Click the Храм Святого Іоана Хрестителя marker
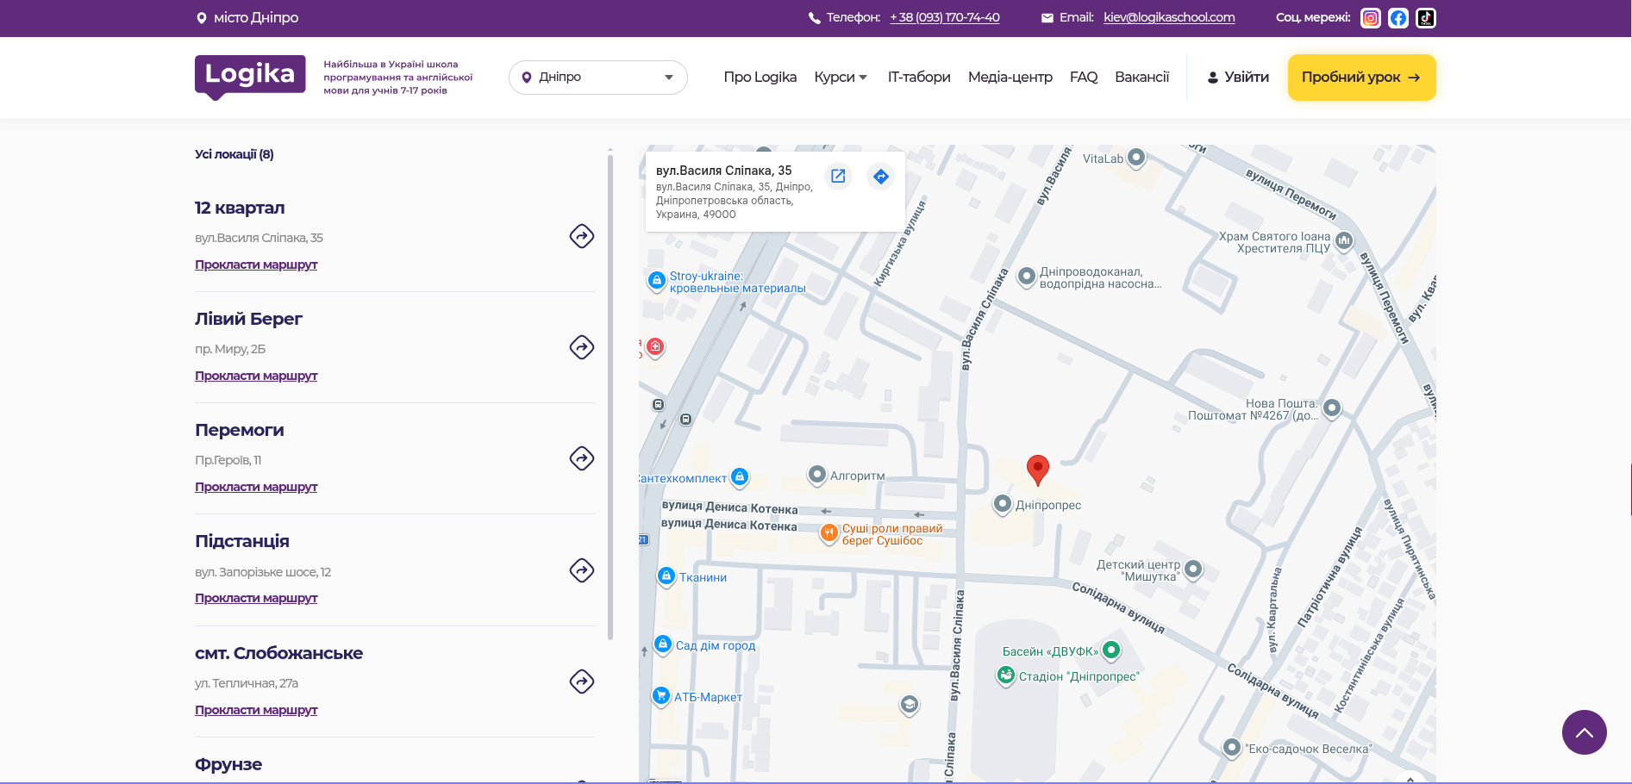The image size is (1632, 784). (1344, 241)
